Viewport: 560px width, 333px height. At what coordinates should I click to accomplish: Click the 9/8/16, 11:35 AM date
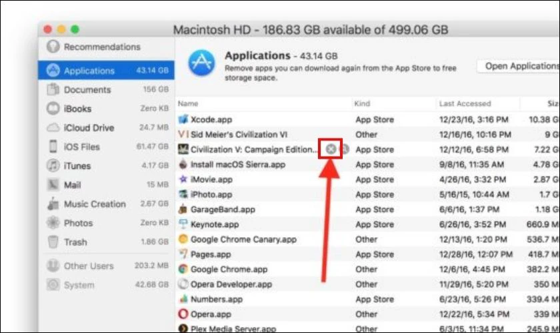471,165
